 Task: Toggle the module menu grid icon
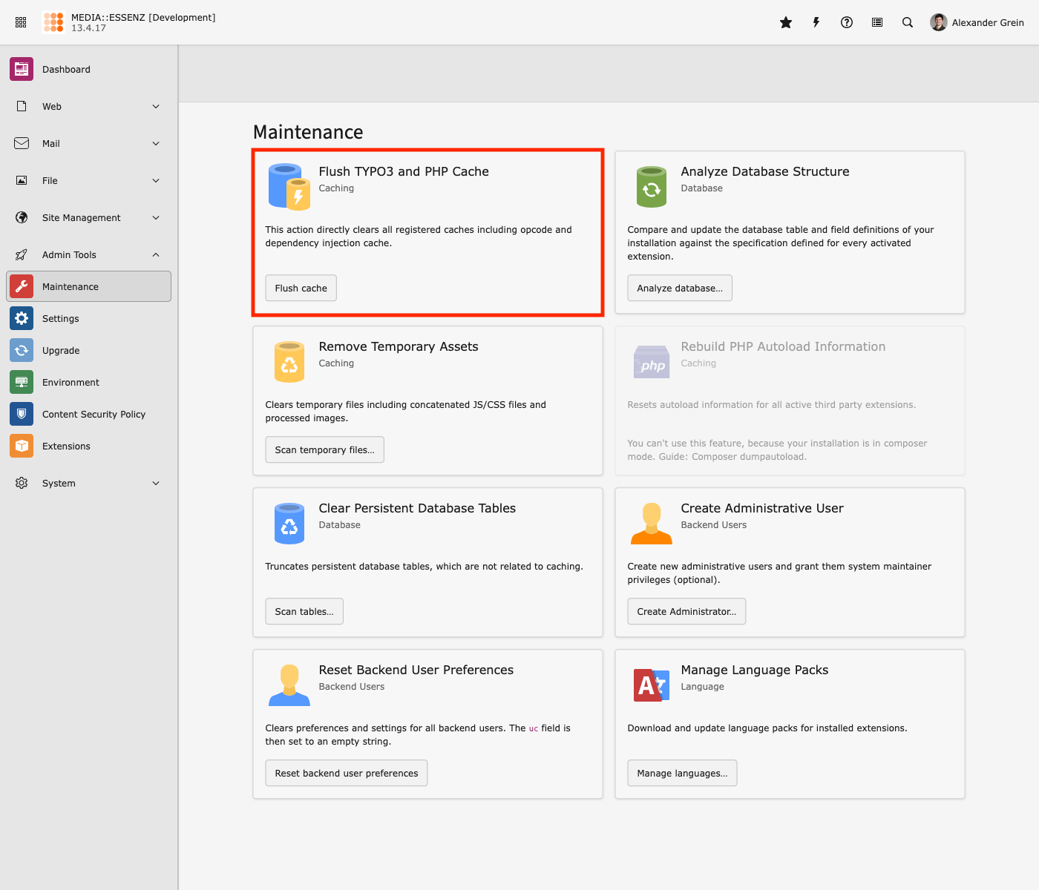21,22
